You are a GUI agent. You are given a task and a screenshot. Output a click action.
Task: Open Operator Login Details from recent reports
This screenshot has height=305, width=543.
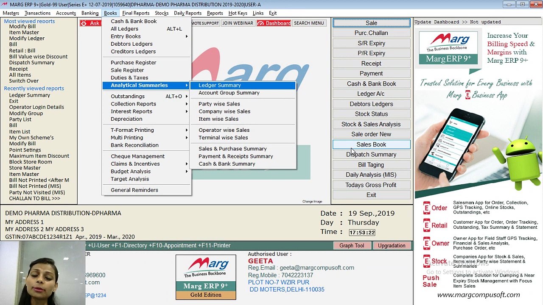36,107
